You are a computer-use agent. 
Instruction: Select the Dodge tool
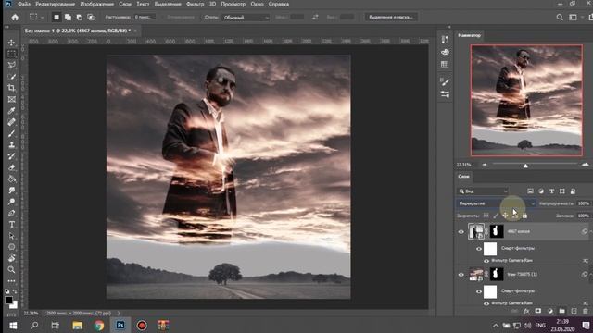(x=12, y=202)
